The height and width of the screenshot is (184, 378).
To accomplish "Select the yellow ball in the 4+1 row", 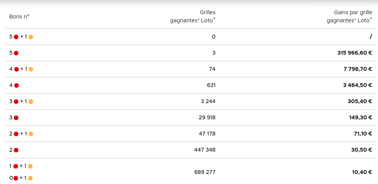I will (x=31, y=69).
